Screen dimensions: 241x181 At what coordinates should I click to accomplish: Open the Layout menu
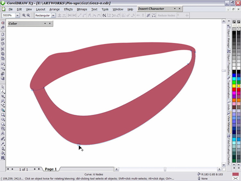coord(40,9)
